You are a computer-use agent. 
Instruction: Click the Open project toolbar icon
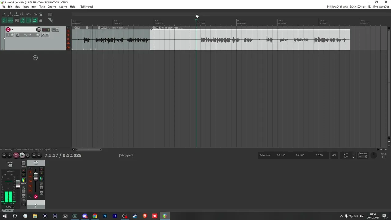coord(10,14)
